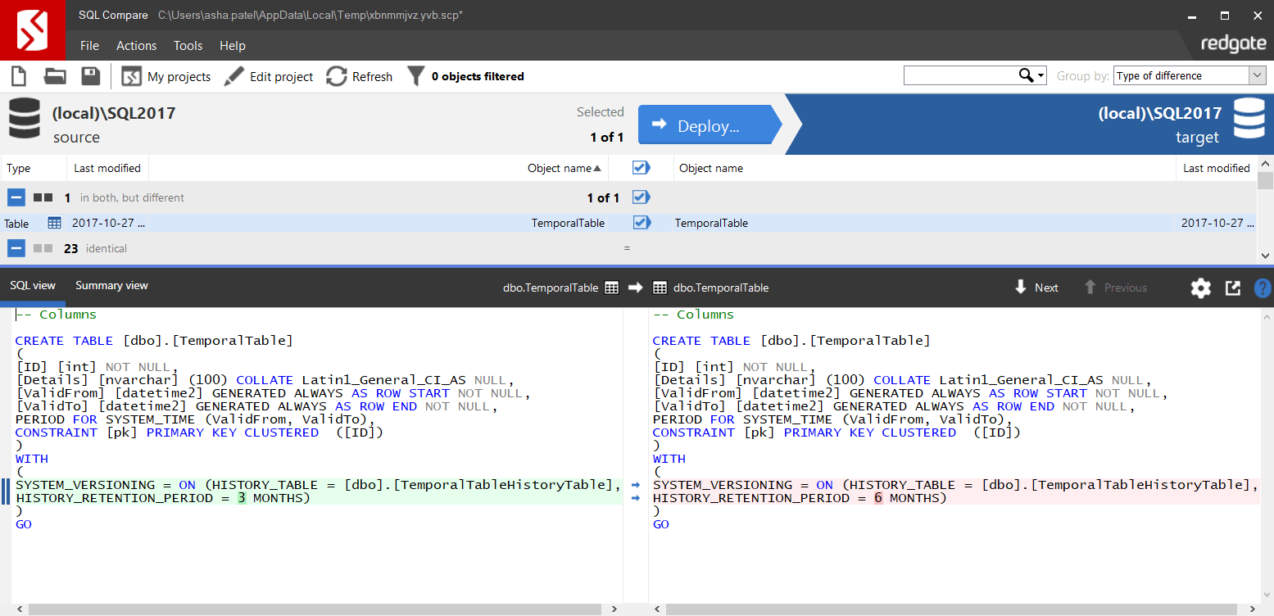The image size is (1274, 616).
Task: Collapse the 23 identical group
Action: [16, 248]
